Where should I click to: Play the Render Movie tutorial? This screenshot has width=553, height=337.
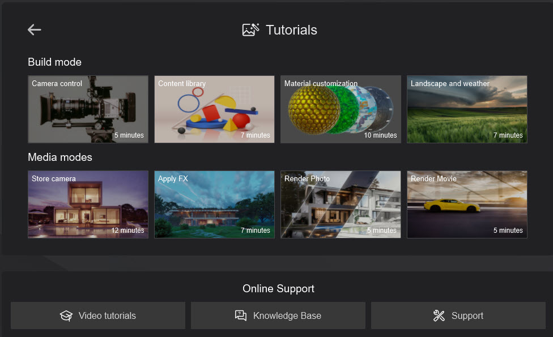[x=467, y=204]
